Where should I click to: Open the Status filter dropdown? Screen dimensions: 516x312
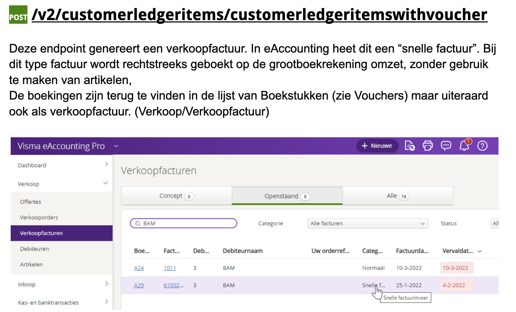tap(495, 223)
